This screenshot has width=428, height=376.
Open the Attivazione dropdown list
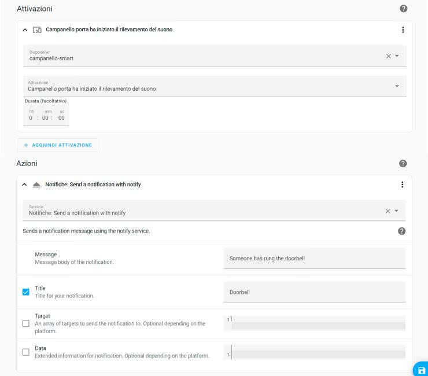point(397,86)
